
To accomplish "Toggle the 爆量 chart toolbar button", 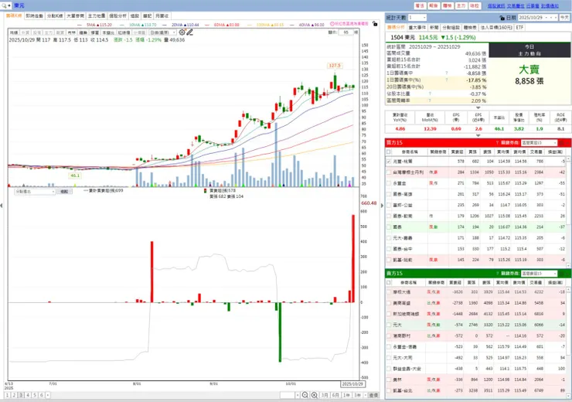I will click(94, 32).
